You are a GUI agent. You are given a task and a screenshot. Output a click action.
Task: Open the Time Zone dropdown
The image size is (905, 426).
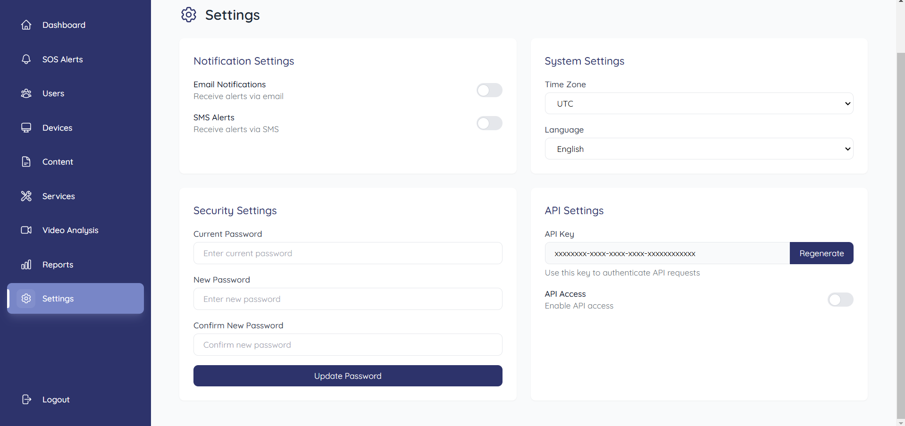pyautogui.click(x=699, y=104)
